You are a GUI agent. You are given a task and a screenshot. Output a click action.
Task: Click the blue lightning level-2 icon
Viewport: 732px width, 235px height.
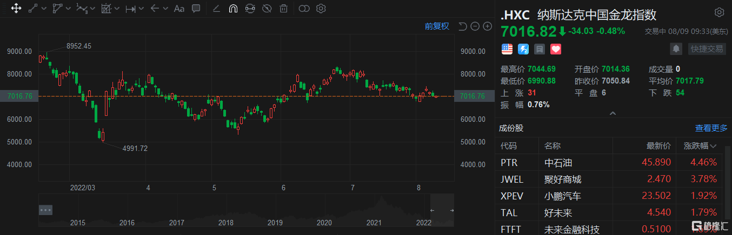[x=523, y=49]
